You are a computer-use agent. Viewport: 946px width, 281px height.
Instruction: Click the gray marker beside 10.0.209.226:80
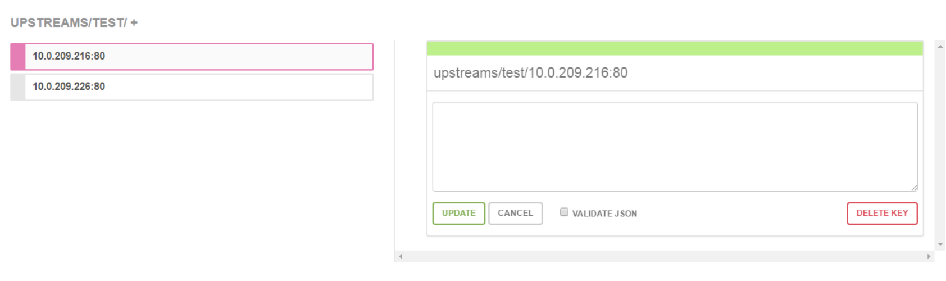click(x=18, y=87)
